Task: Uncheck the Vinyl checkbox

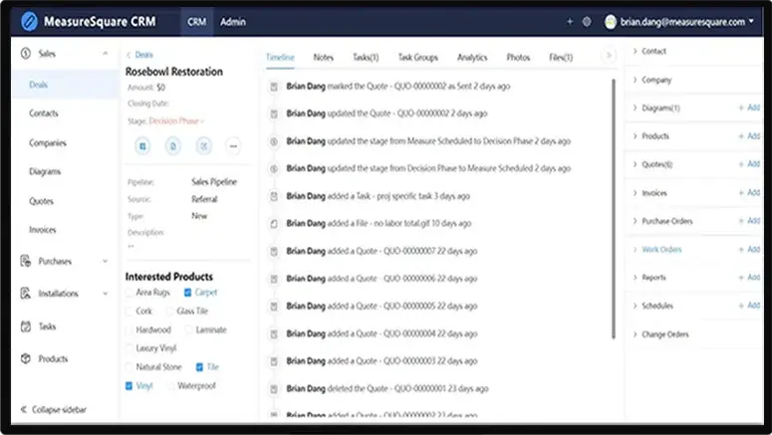Action: (x=129, y=386)
